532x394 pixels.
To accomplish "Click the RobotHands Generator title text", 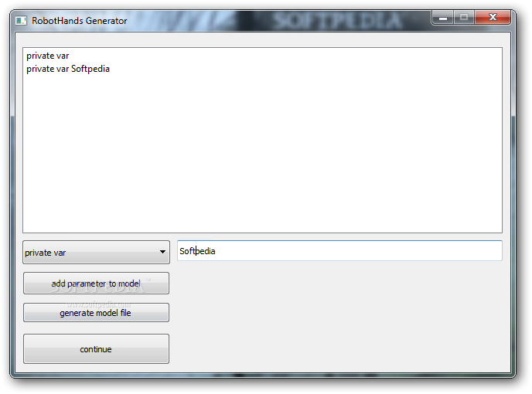I will [x=80, y=21].
